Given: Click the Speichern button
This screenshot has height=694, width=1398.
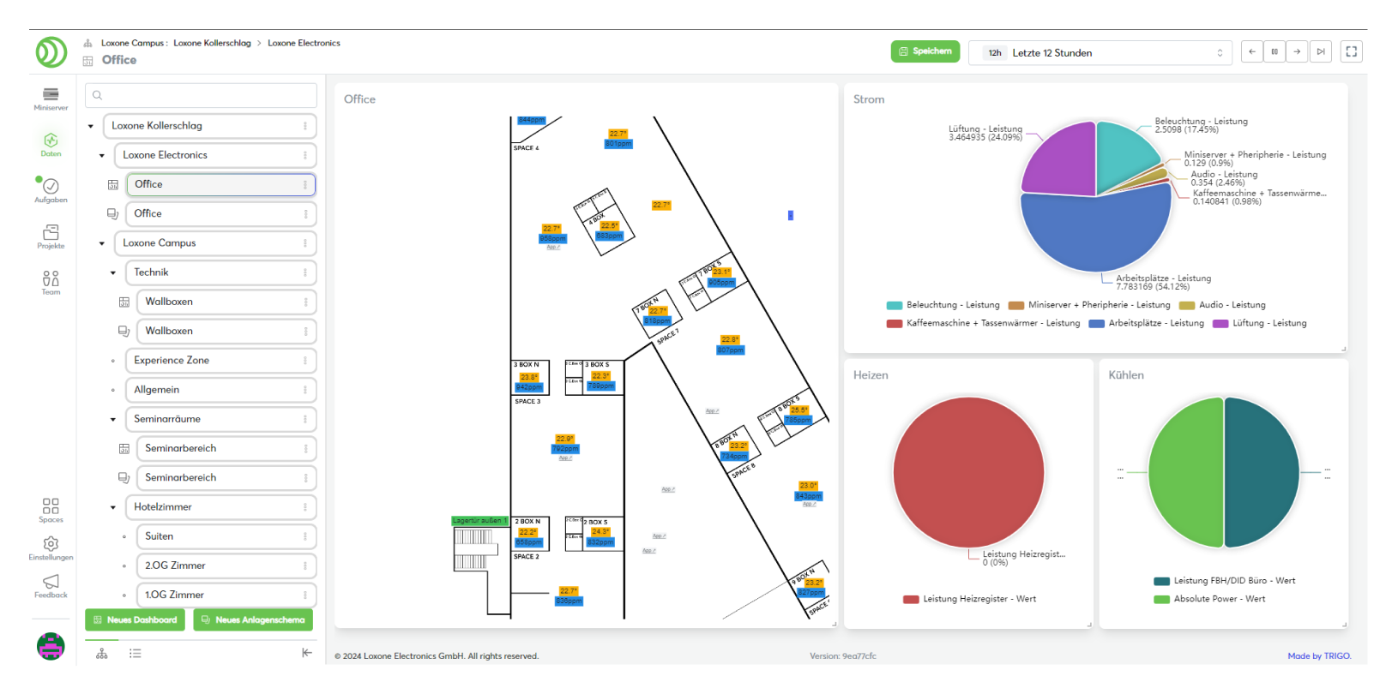Looking at the screenshot, I should (x=925, y=51).
